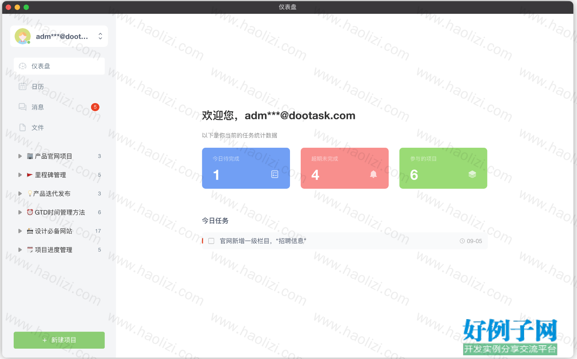
Task: Click the count 17 beside 设计必备网站
Action: pos(98,231)
